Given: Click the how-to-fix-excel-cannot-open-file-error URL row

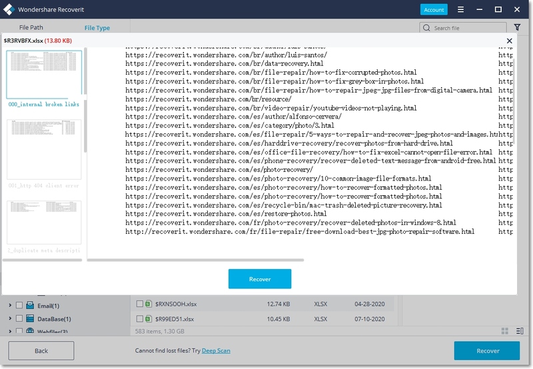Looking at the screenshot, I should [308, 152].
